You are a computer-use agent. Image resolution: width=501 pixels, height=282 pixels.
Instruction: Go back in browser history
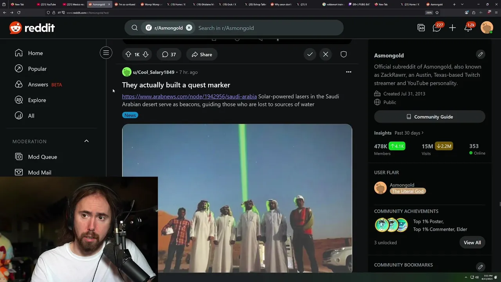click(x=4, y=13)
